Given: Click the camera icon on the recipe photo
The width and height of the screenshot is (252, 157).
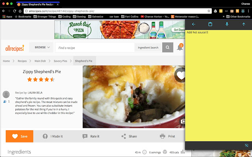Looking at the screenshot, I should (183, 121).
